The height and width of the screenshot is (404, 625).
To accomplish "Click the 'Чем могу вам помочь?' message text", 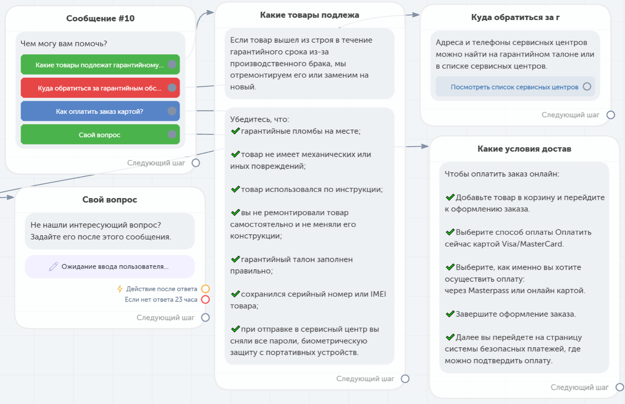I will click(64, 44).
